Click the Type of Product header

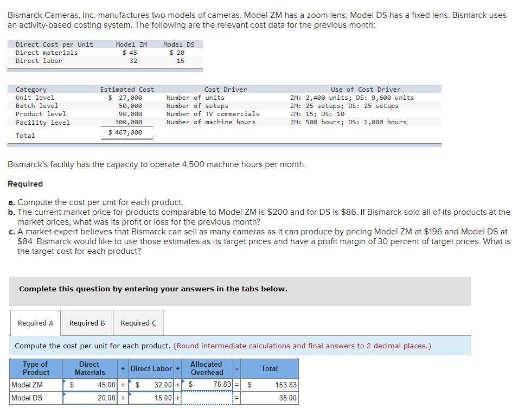tap(36, 368)
